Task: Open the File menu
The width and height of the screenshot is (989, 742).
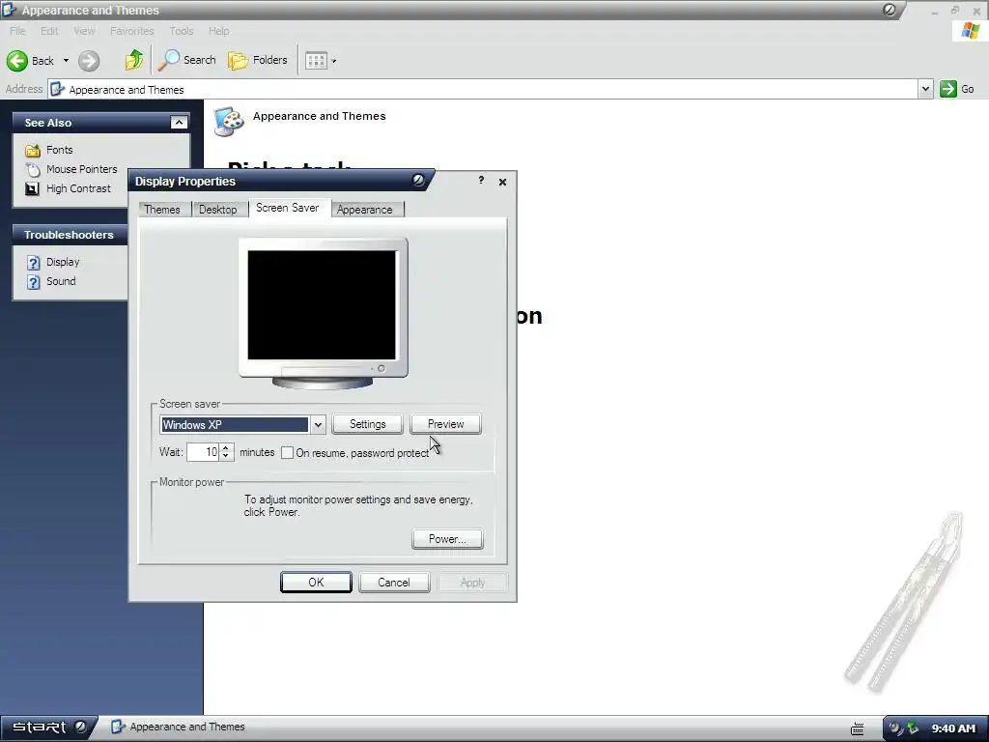Action: click(17, 31)
